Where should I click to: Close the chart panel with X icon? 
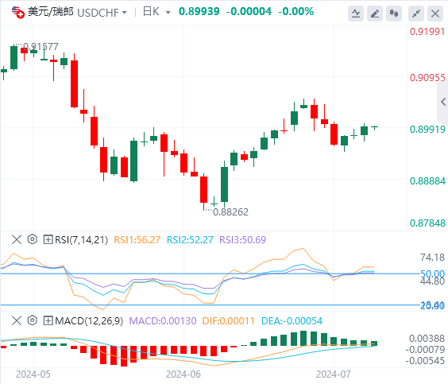(x=435, y=14)
